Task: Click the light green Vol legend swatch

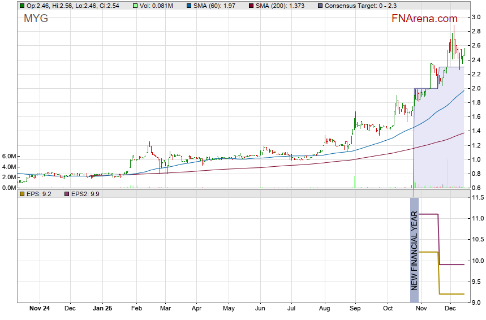Action: (x=136, y=6)
